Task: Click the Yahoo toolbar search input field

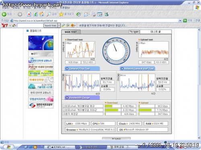Action: 30,25
